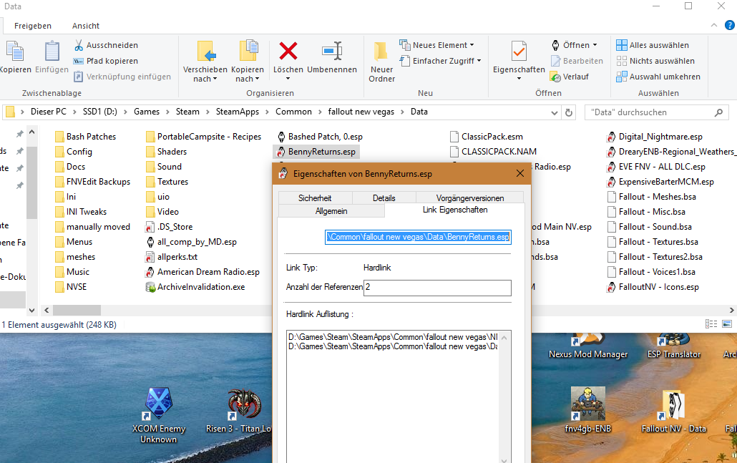Expand the Neues Element dropdown
Image resolution: width=737 pixels, height=463 pixels.
441,45
